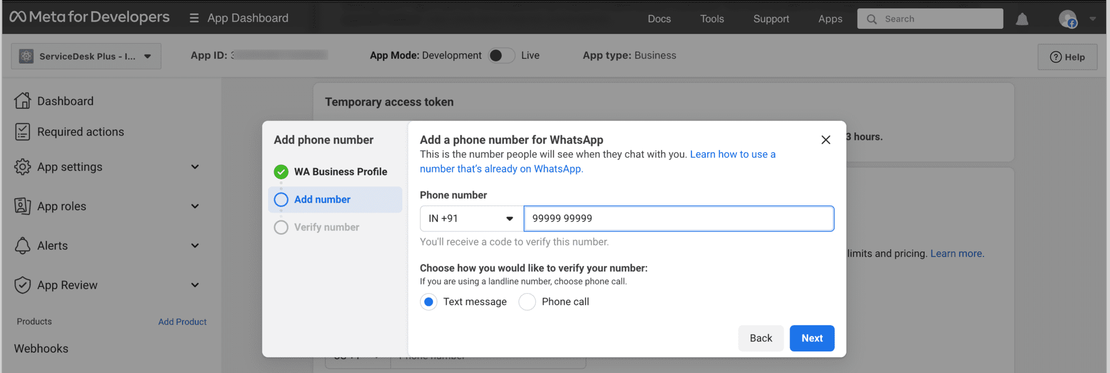Click the Add Product link
The image size is (1110, 373).
pos(182,322)
